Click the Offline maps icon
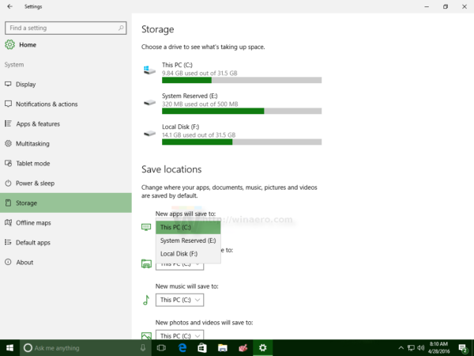The image size is (474, 356). pyautogui.click(x=8, y=222)
